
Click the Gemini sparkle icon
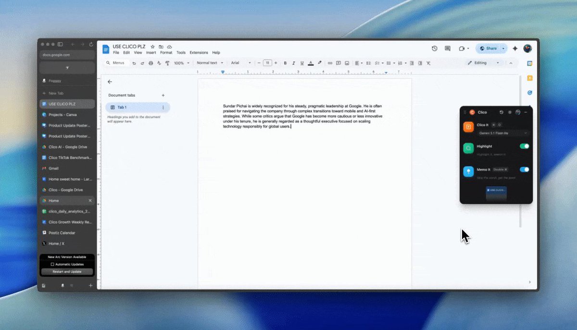tap(515, 49)
